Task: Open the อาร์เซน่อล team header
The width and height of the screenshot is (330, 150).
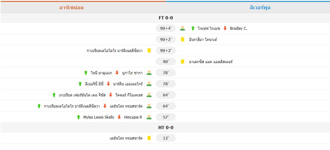Action: [71, 8]
